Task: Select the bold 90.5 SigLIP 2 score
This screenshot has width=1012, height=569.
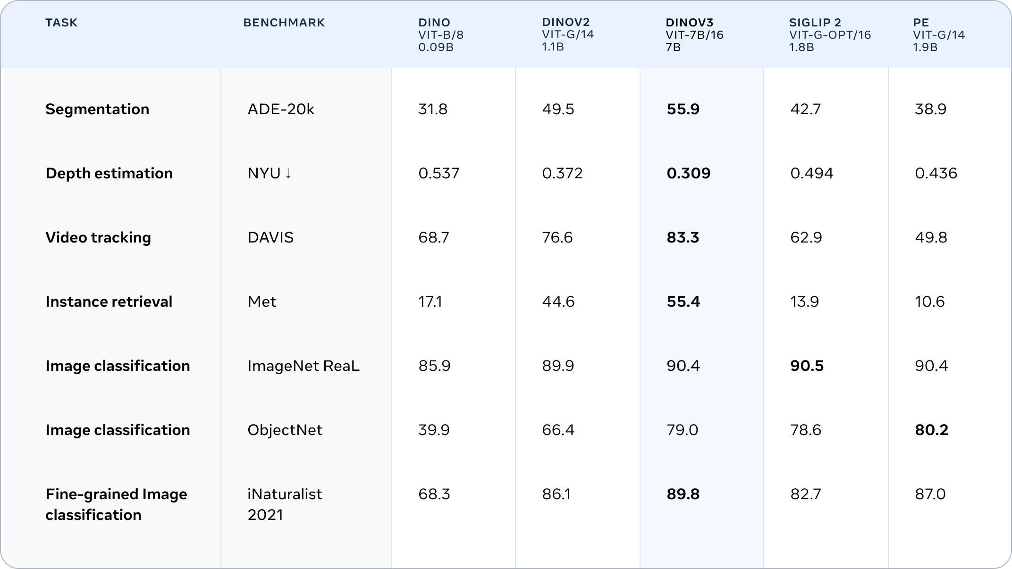Action: (x=807, y=366)
